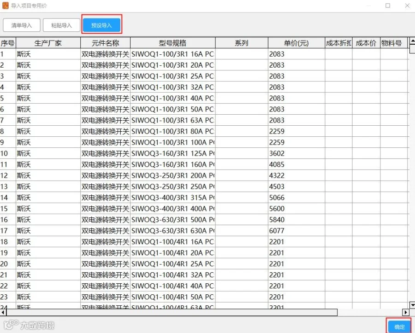Select SIWOQ1-100/3R1 20A model cell

[172, 65]
